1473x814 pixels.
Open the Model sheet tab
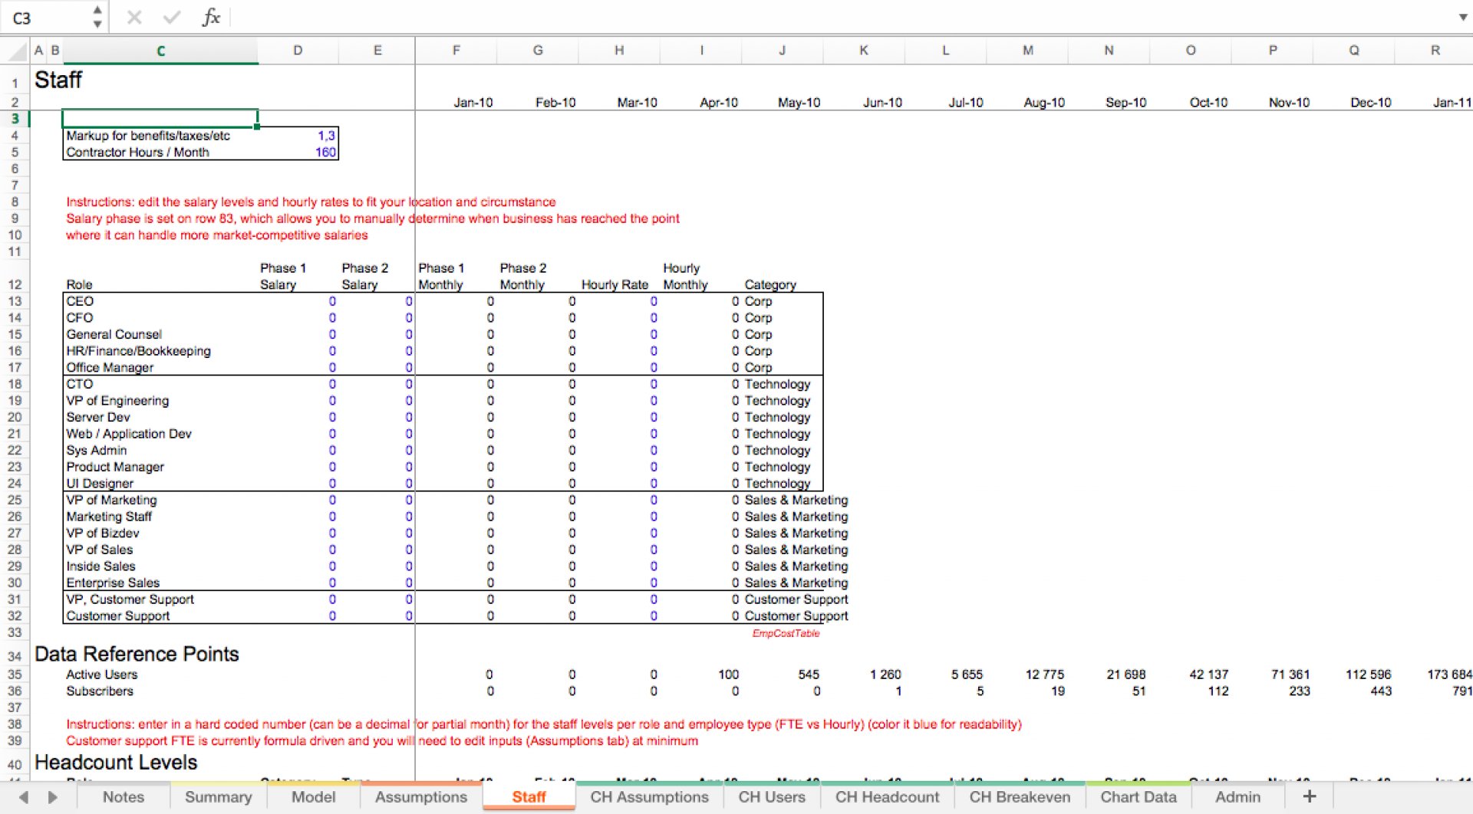[313, 796]
